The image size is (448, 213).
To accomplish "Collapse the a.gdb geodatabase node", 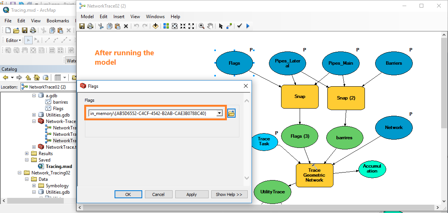I will [x=34, y=95].
